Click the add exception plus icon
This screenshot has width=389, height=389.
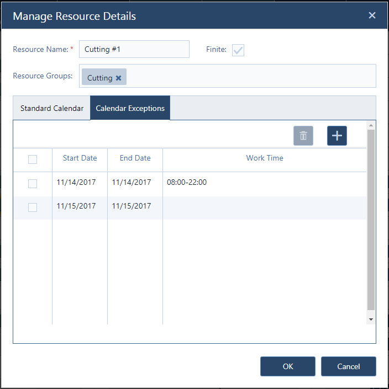(337, 136)
